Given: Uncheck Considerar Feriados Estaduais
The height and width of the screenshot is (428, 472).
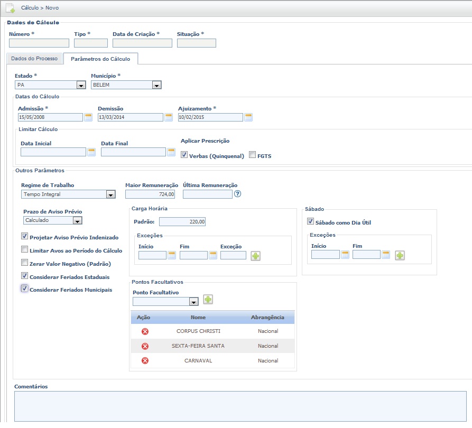Looking at the screenshot, I should point(24,275).
